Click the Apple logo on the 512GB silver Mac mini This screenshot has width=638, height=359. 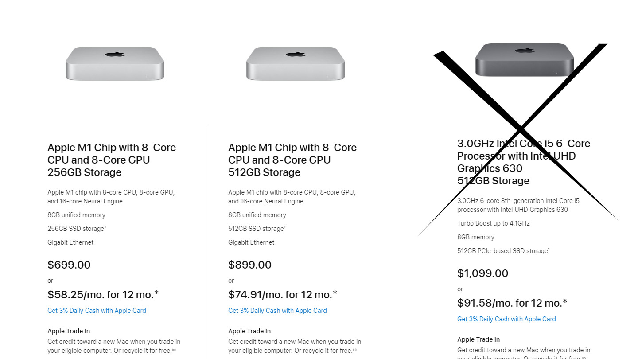coord(296,55)
